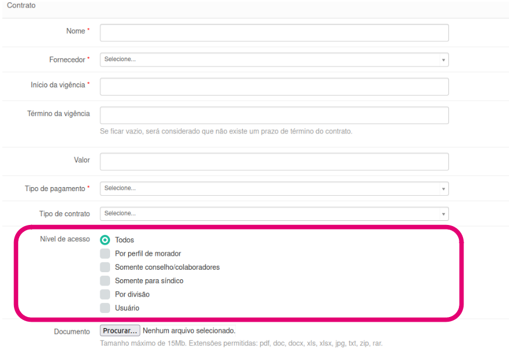The width and height of the screenshot is (509, 352).
Task: Click the Documento field label
Action: (x=72, y=332)
